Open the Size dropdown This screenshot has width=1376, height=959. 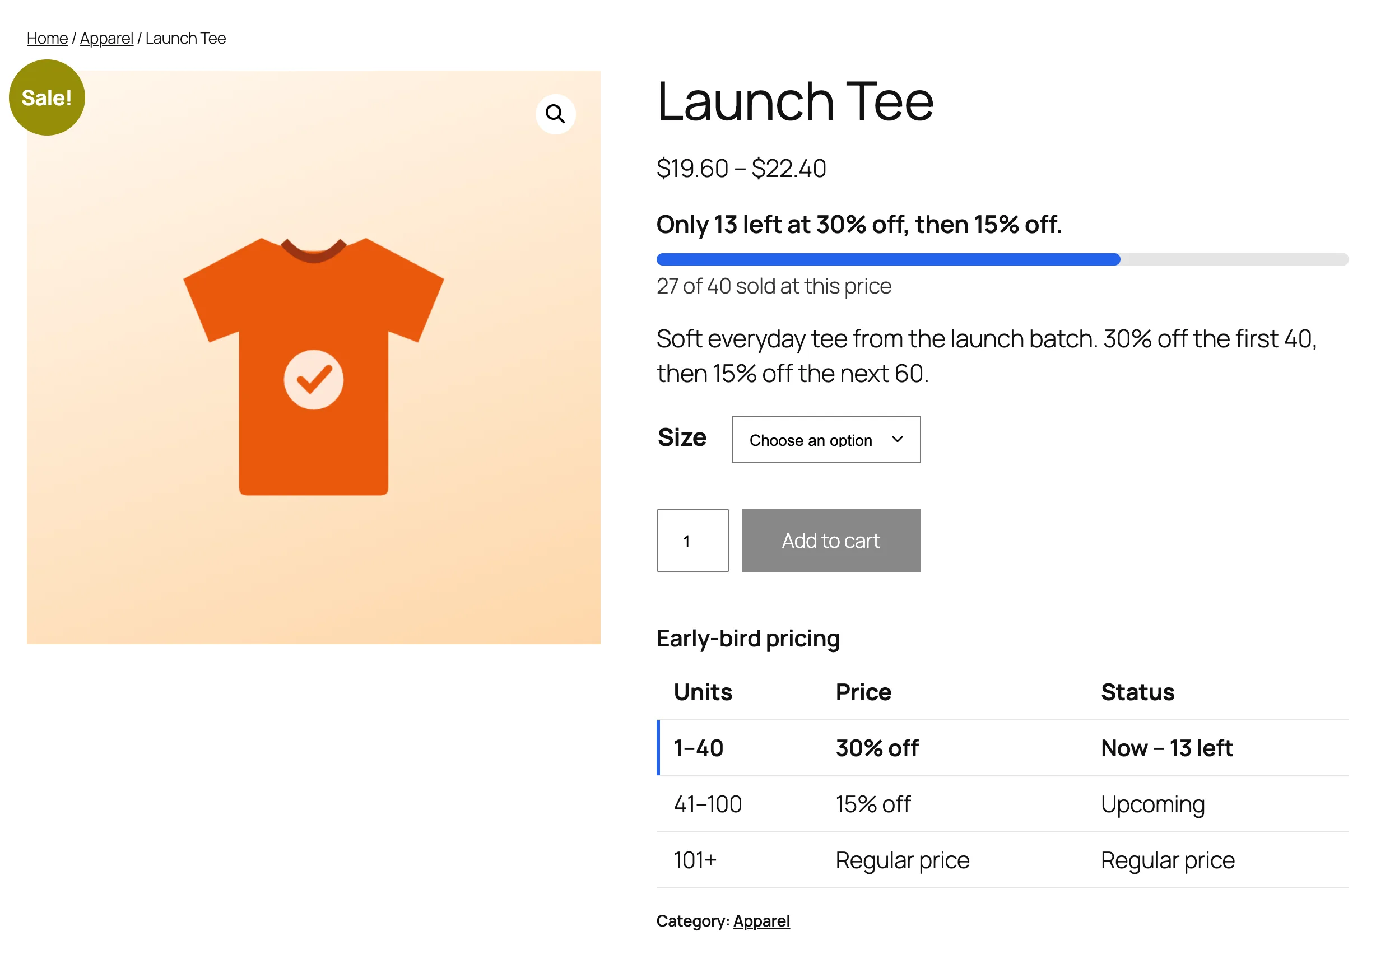click(x=825, y=439)
